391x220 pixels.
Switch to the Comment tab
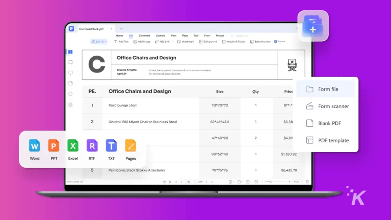point(144,36)
